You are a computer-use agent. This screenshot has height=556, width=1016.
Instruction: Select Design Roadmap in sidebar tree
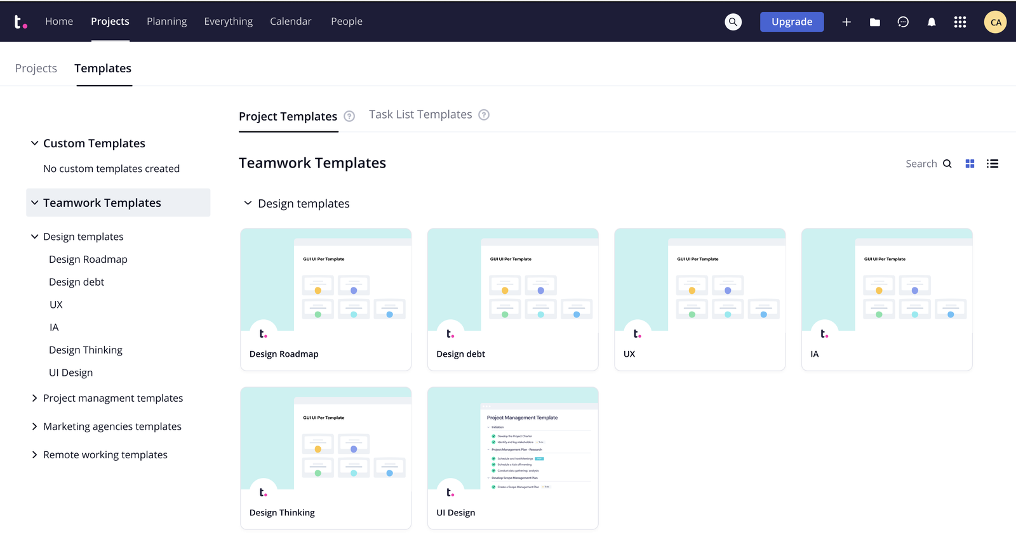(88, 260)
